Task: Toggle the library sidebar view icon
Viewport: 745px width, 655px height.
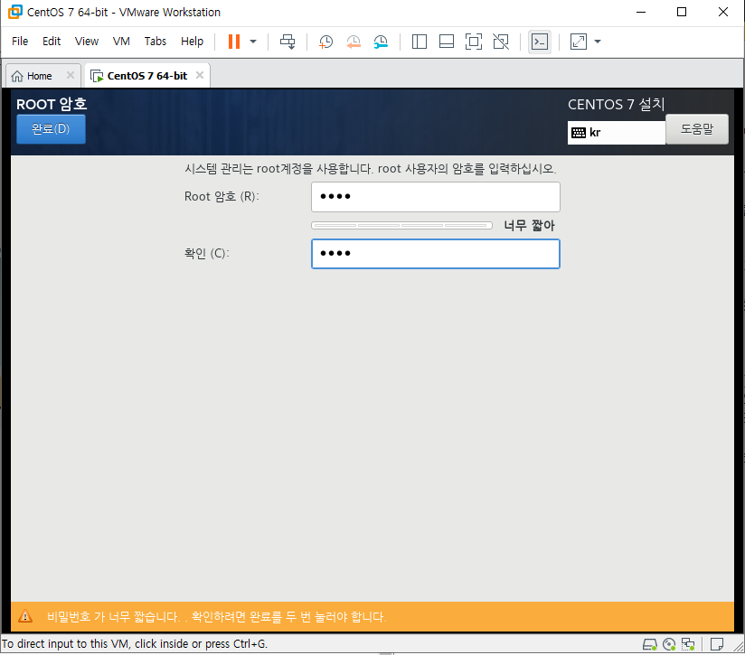Action: 420,42
